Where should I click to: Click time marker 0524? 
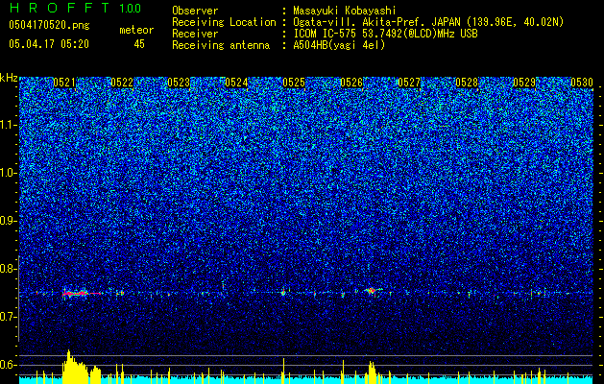click(x=236, y=83)
